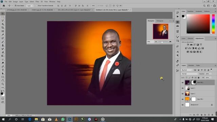Open the History panel icon

tap(178, 13)
